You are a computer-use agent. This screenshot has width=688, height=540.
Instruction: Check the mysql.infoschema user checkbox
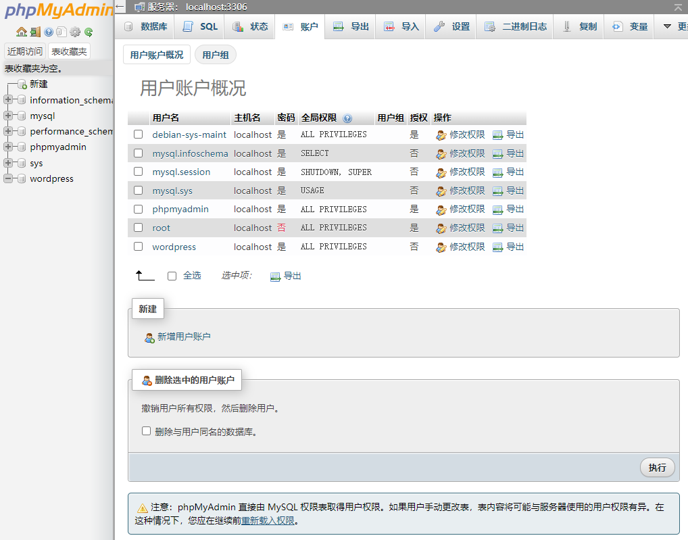[x=139, y=153]
